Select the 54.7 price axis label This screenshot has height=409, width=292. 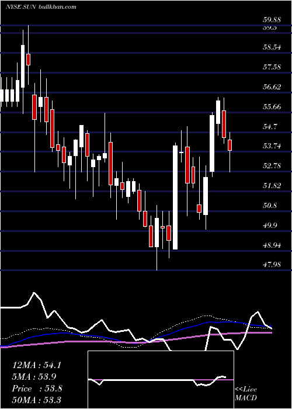click(x=270, y=127)
